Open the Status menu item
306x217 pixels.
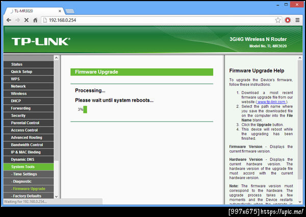(29, 64)
